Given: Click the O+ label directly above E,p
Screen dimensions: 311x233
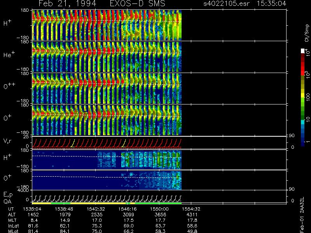Looking at the screenshot, I should click(7, 177).
